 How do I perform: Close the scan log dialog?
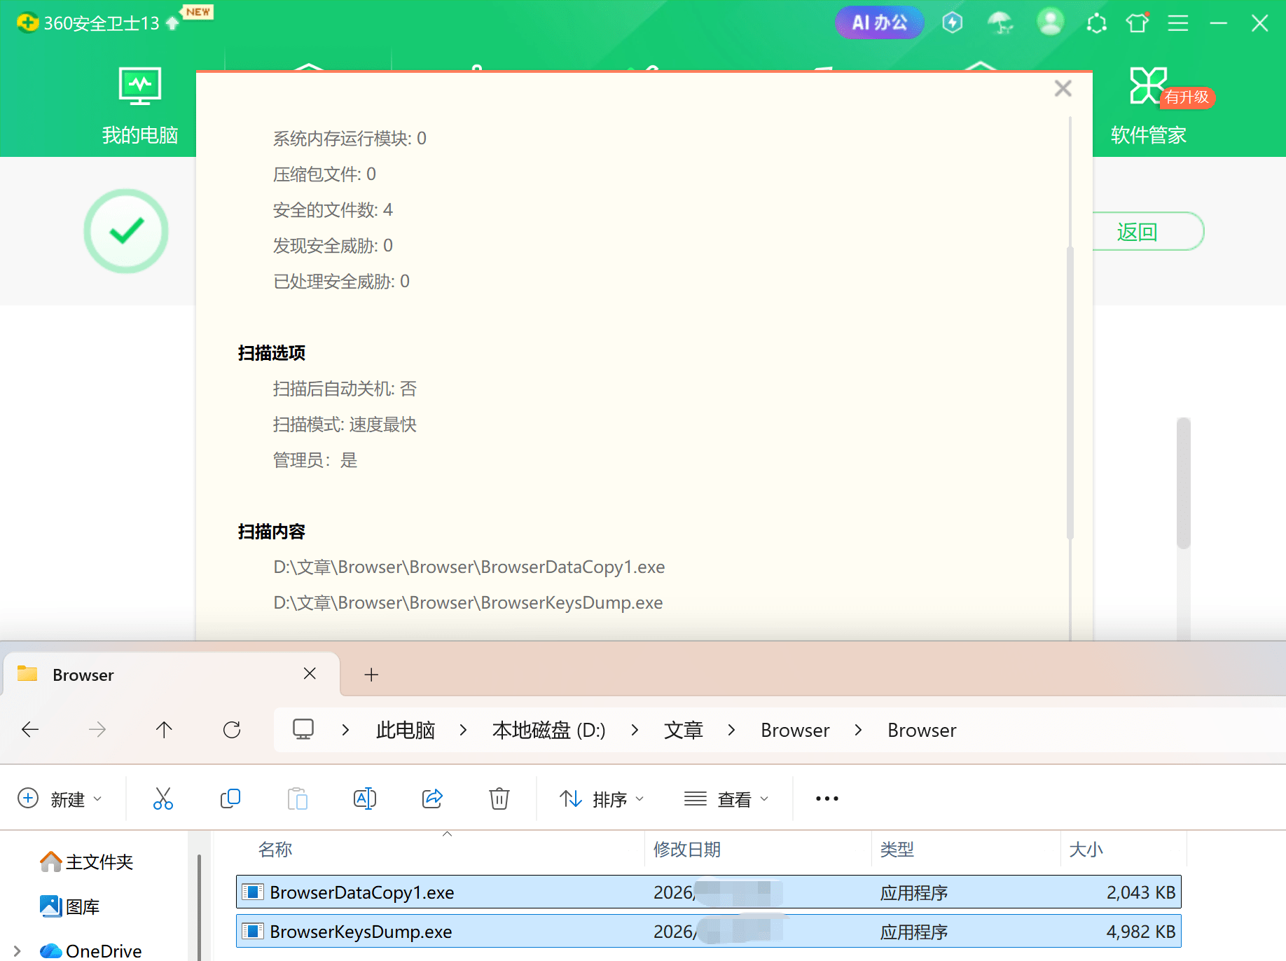(1063, 88)
